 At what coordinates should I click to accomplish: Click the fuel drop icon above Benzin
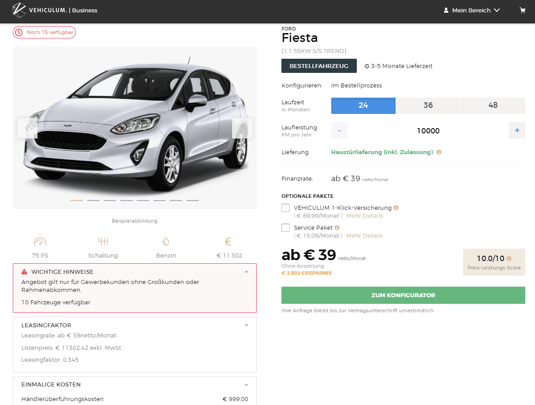click(166, 242)
